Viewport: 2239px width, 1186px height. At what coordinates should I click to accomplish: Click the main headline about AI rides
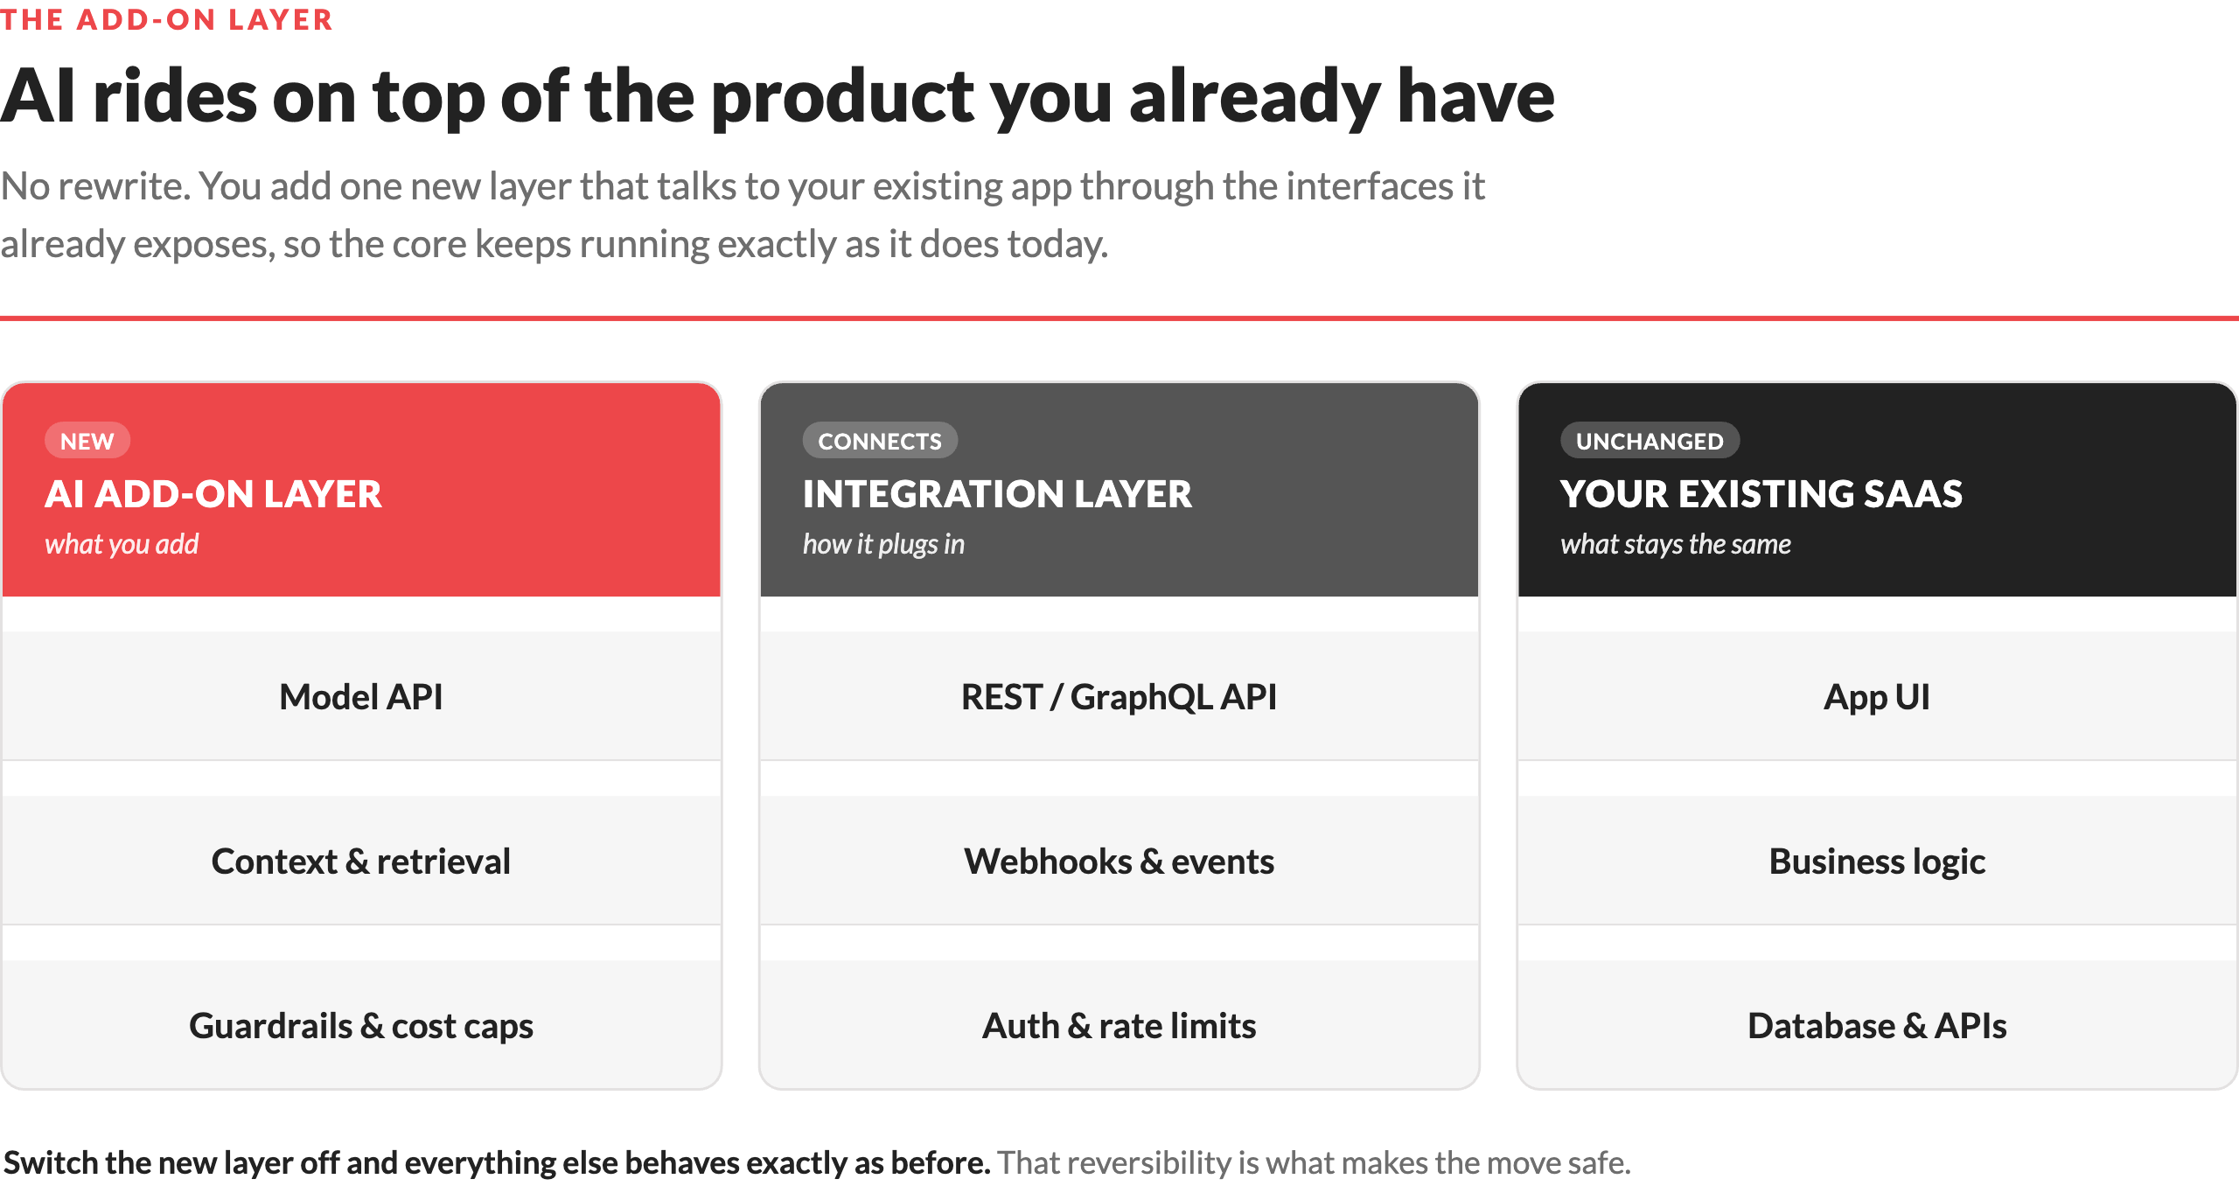click(778, 96)
